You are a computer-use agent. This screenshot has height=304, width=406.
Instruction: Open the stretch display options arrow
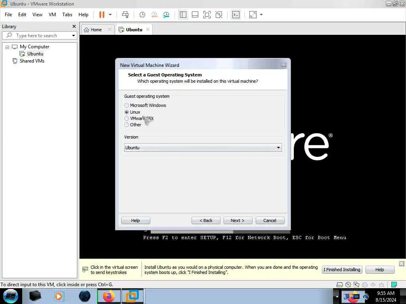(261, 15)
